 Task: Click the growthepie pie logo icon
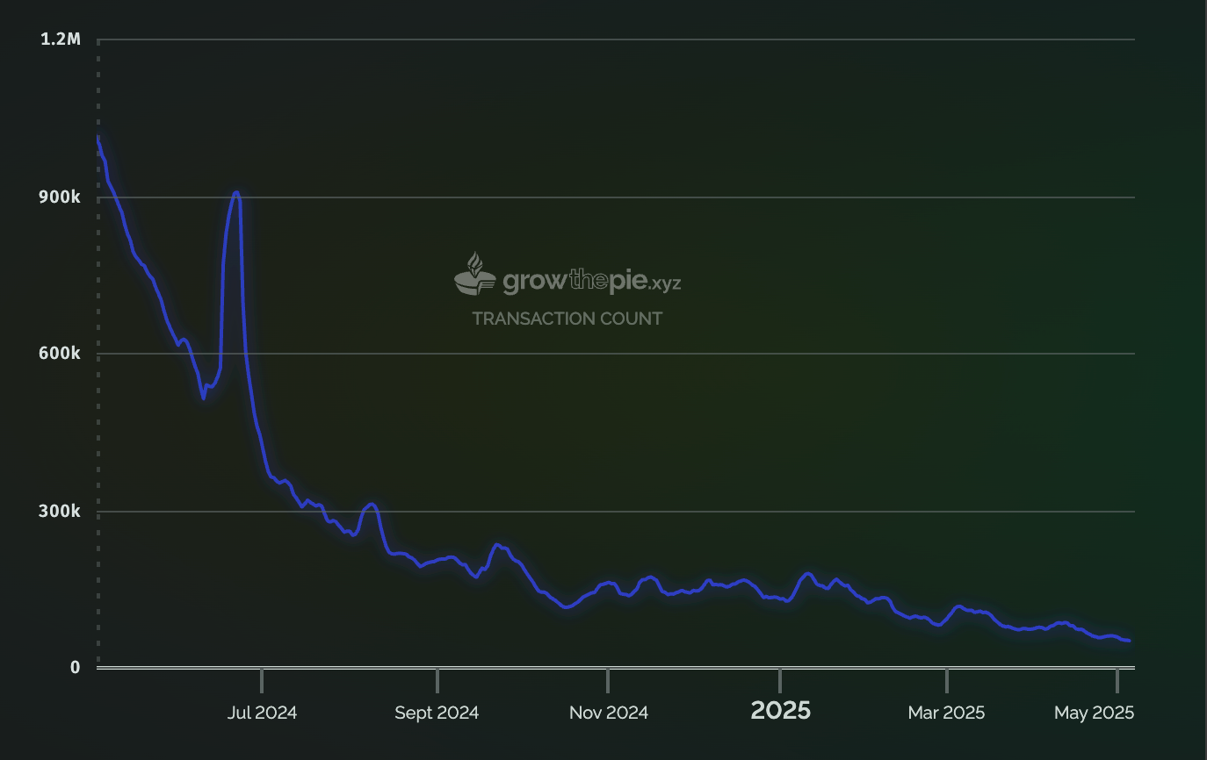474,283
